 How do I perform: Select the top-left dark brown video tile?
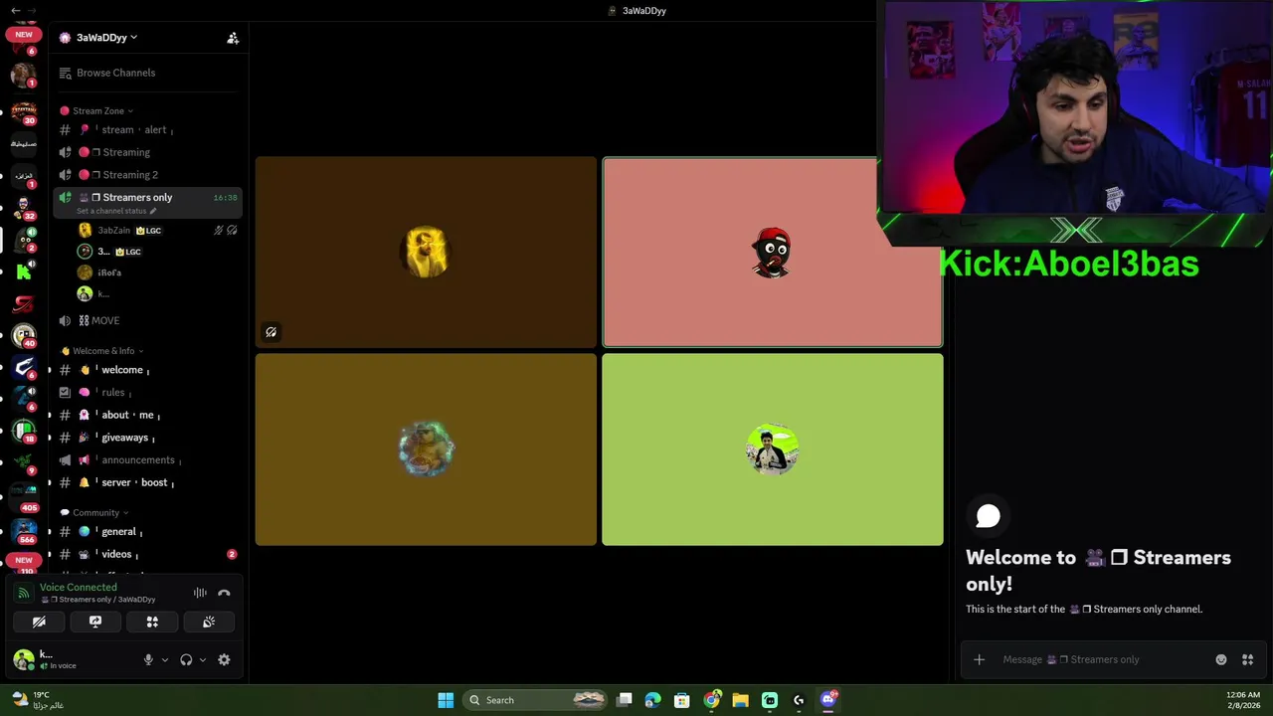(x=426, y=253)
